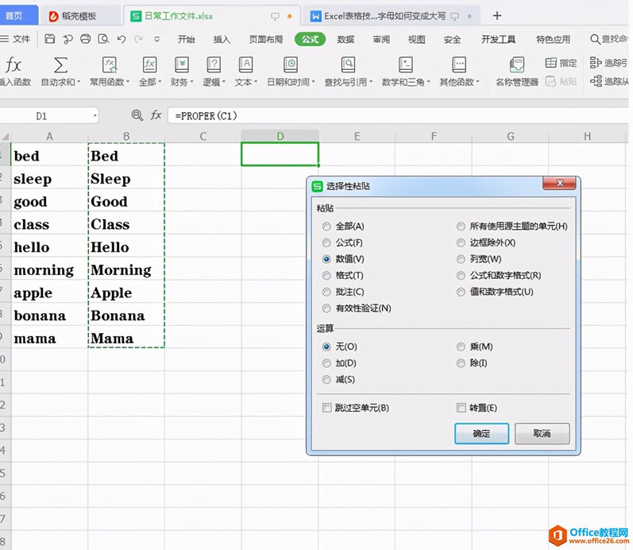The width and height of the screenshot is (633, 550).
Task: Open the 日期和时间 functions icon
Action: coord(291,64)
